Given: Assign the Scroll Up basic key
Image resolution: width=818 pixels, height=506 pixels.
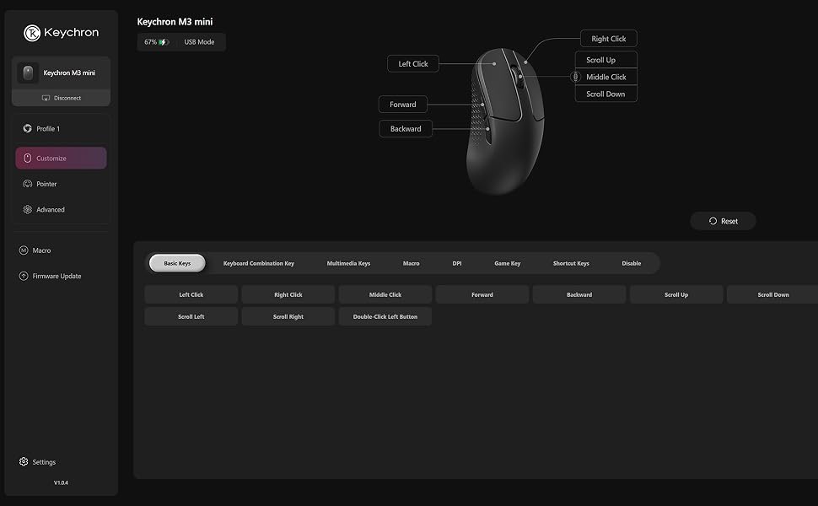Looking at the screenshot, I should click(676, 294).
